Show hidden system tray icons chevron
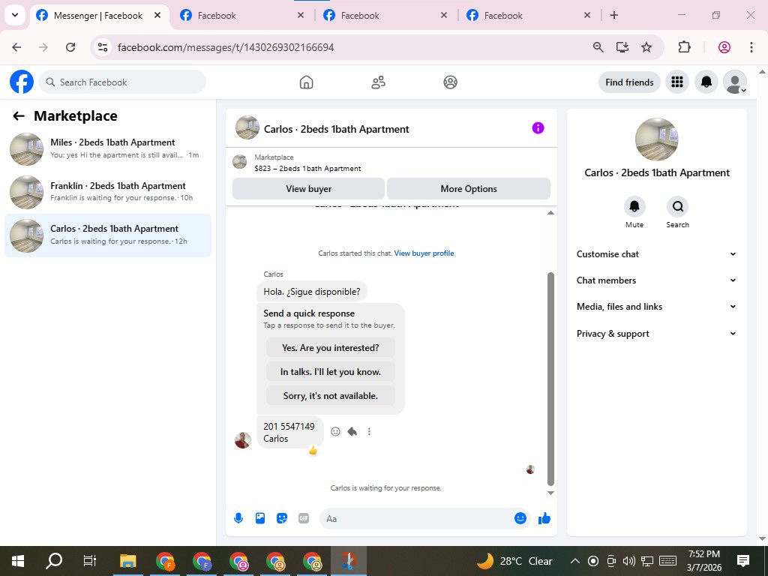This screenshot has height=576, width=768. (x=575, y=561)
